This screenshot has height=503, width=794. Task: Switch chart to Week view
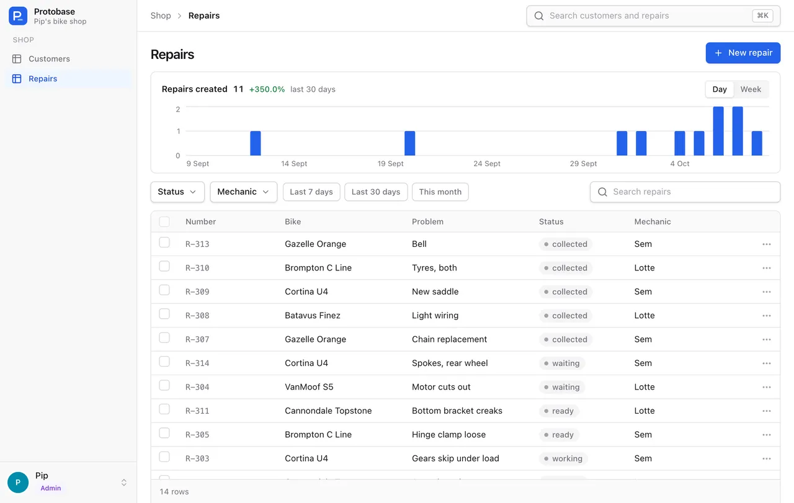[x=751, y=89]
